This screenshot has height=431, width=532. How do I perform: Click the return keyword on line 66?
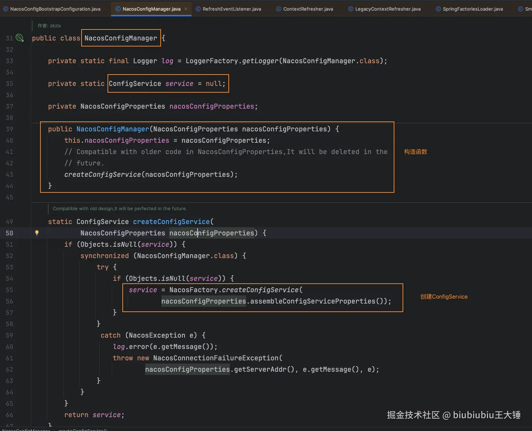pyautogui.click(x=76, y=415)
